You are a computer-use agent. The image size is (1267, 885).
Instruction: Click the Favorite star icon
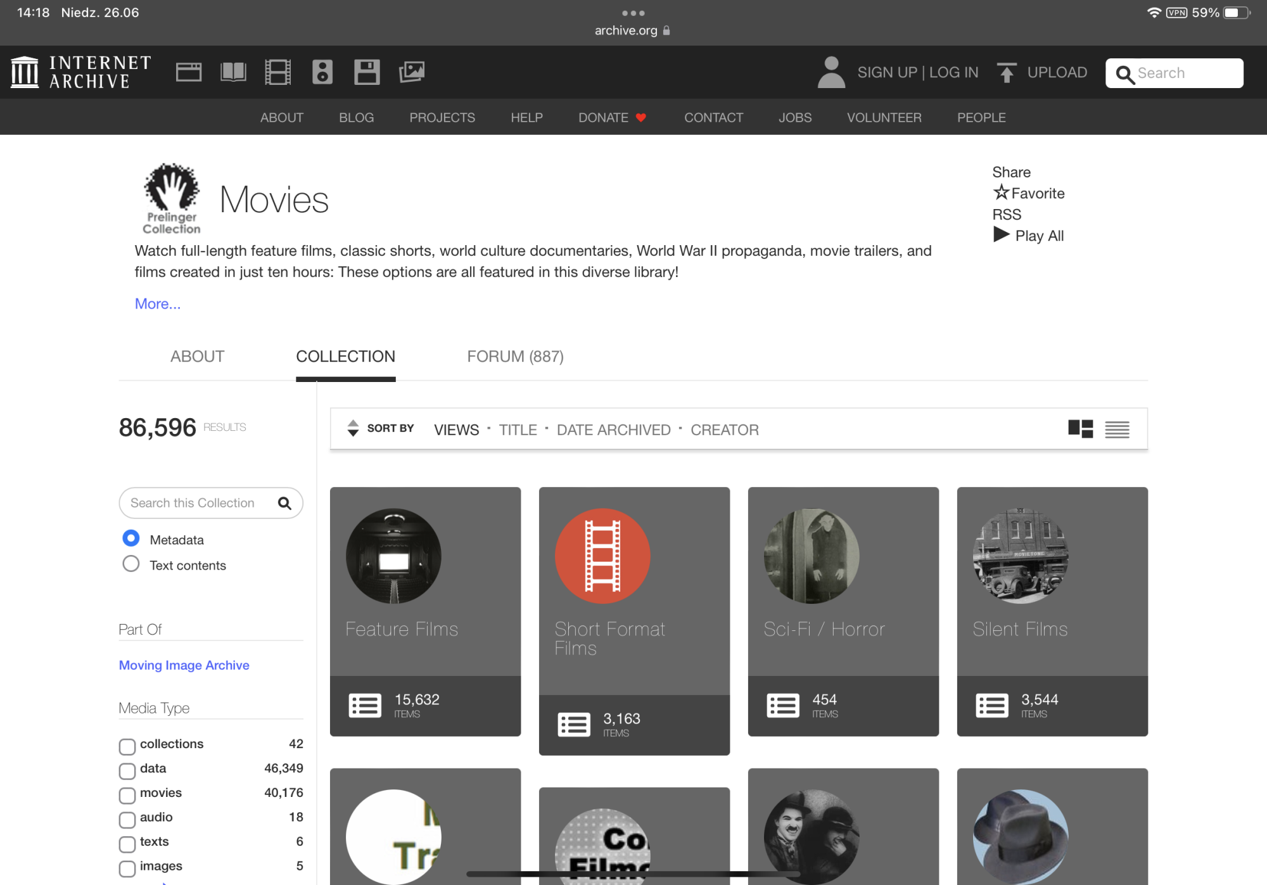click(1001, 192)
